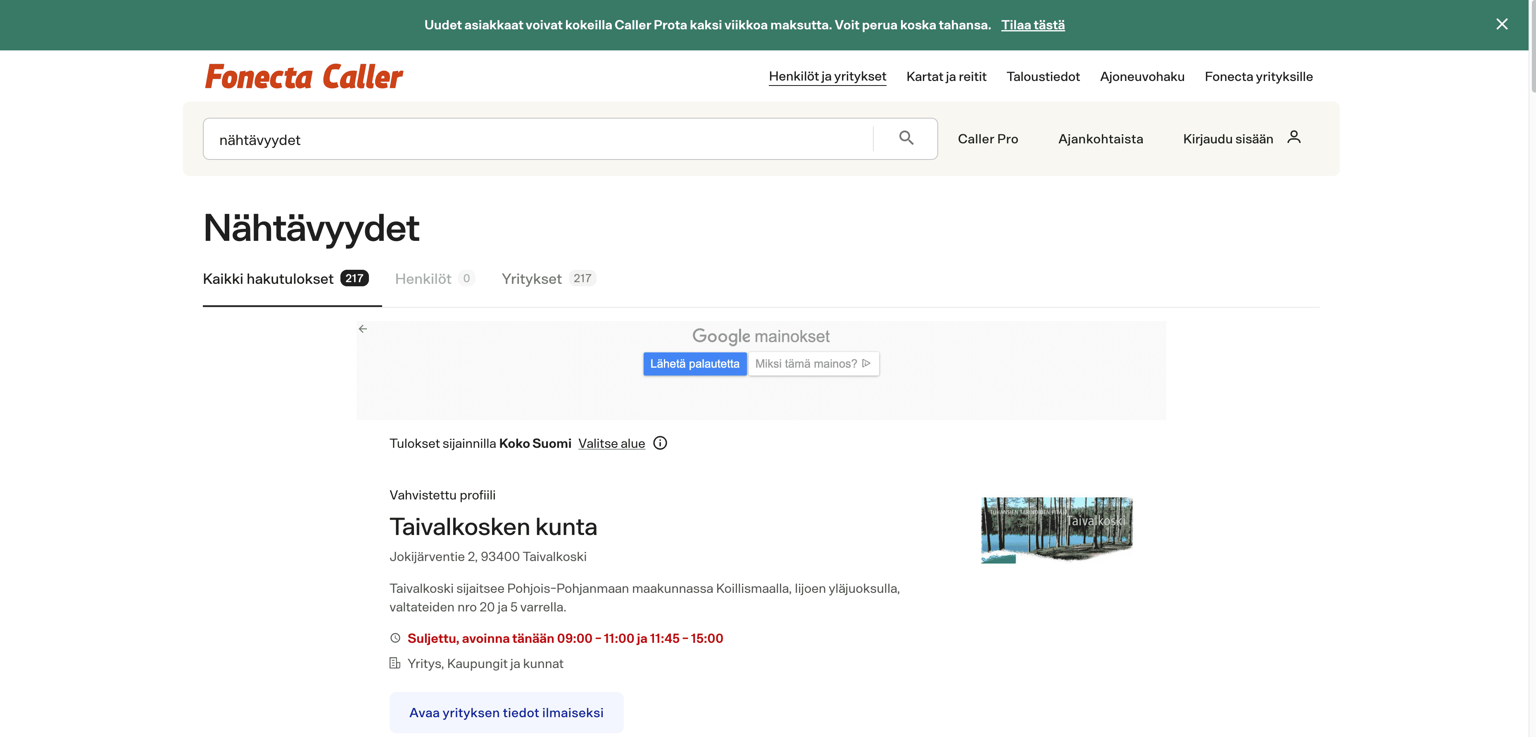The height and width of the screenshot is (737, 1536).
Task: Click the user profile icon
Action: (1293, 138)
